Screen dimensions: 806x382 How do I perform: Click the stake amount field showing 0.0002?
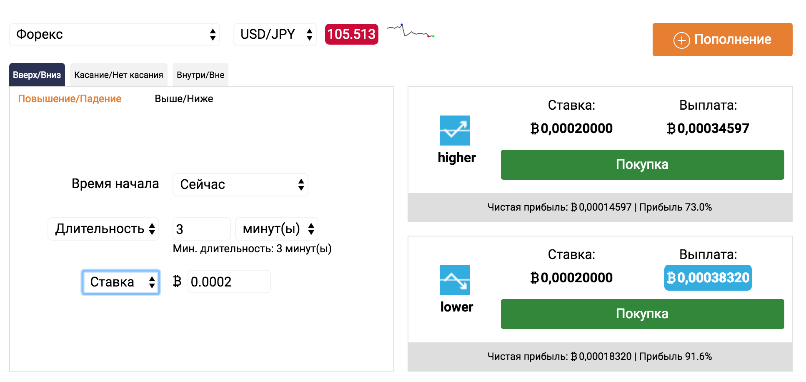click(229, 282)
